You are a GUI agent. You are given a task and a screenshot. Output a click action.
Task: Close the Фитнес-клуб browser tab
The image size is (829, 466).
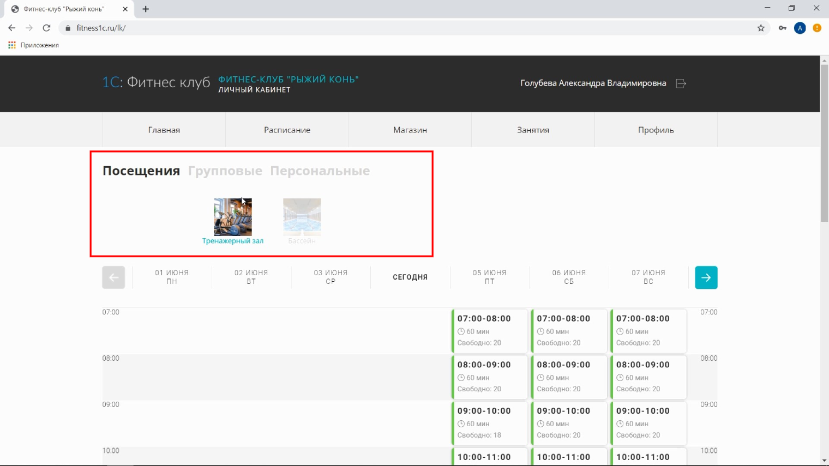click(125, 9)
